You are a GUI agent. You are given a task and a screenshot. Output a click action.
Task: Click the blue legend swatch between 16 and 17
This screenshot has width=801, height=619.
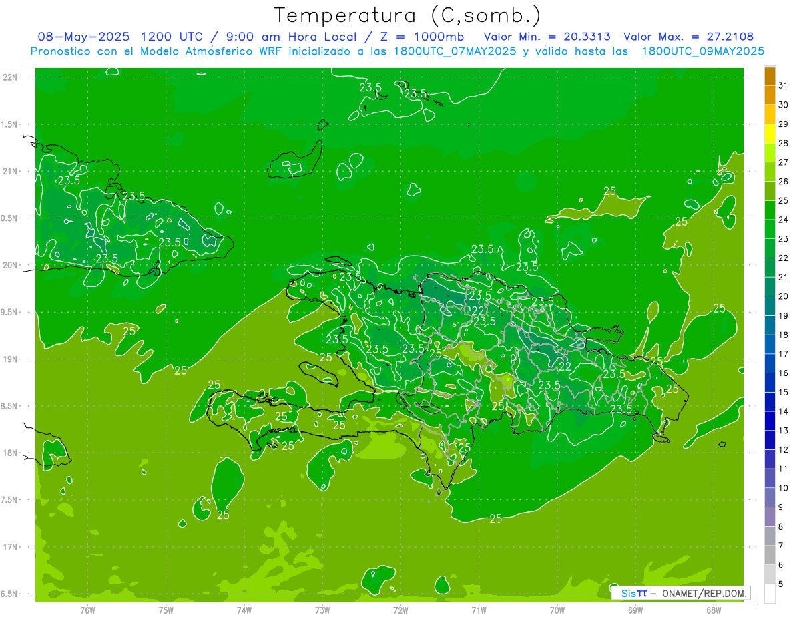pos(770,363)
